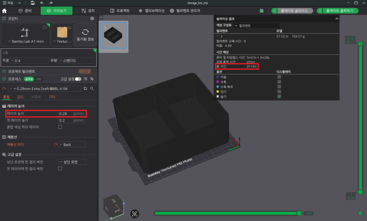Screen dimensions: 367x221
Task: Save the process preset icon
Action: pos(85,89)
